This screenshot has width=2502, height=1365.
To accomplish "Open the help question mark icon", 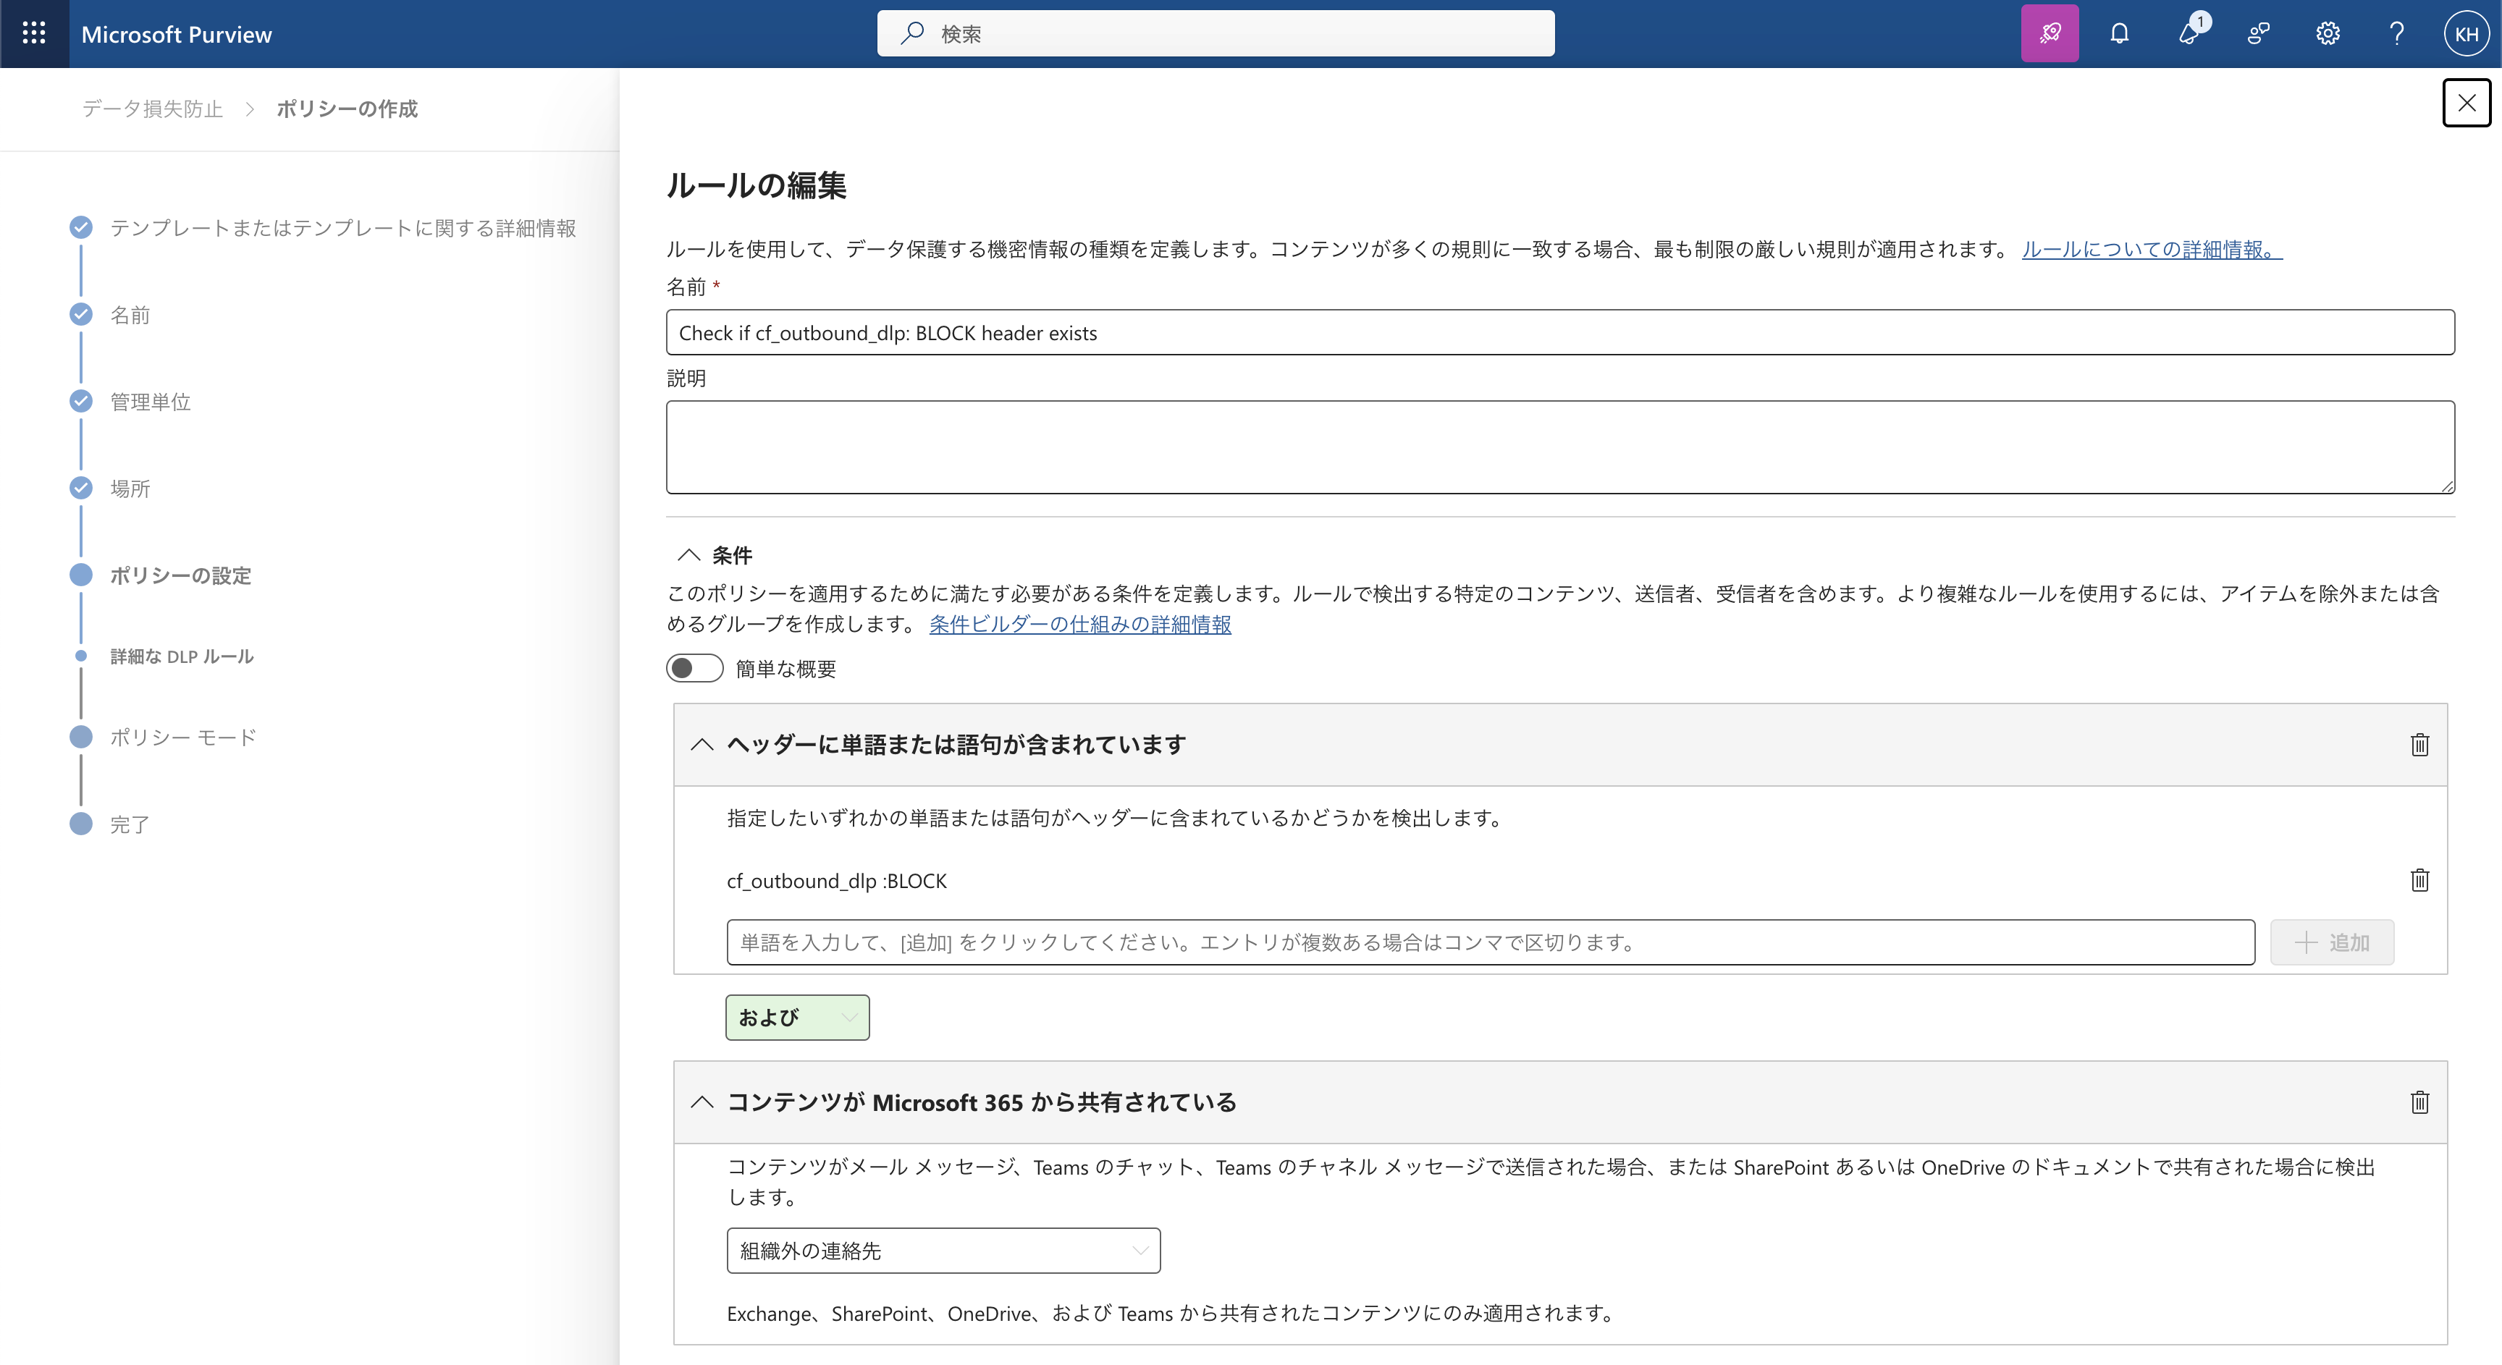I will (x=2396, y=34).
